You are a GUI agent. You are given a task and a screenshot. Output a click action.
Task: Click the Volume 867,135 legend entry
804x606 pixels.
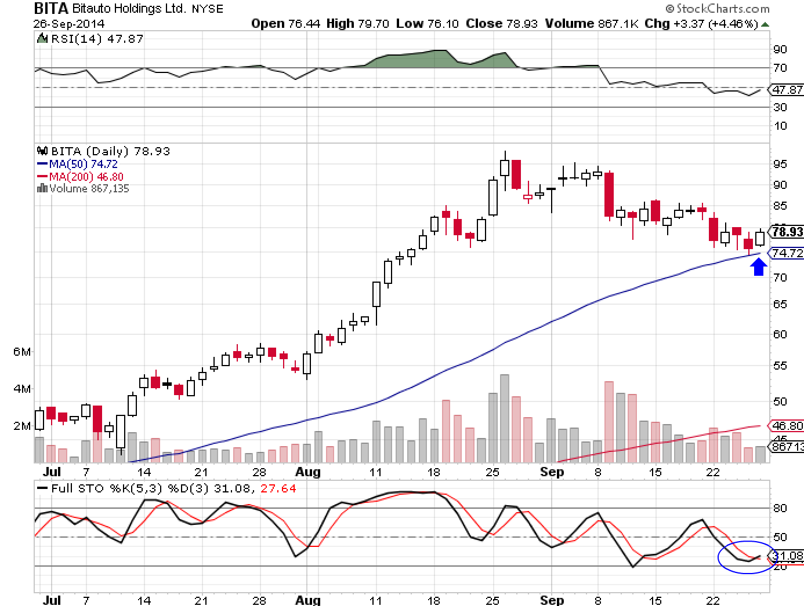pos(89,188)
